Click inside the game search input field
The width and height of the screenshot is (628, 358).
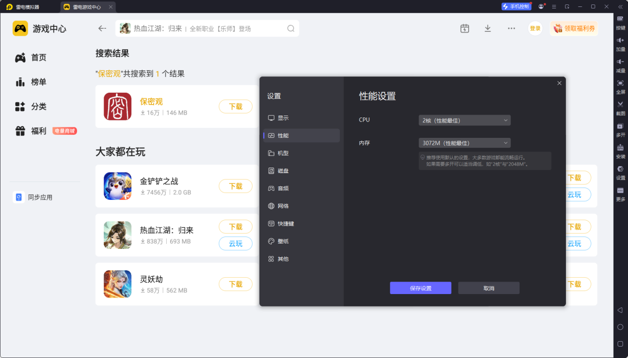click(203, 28)
